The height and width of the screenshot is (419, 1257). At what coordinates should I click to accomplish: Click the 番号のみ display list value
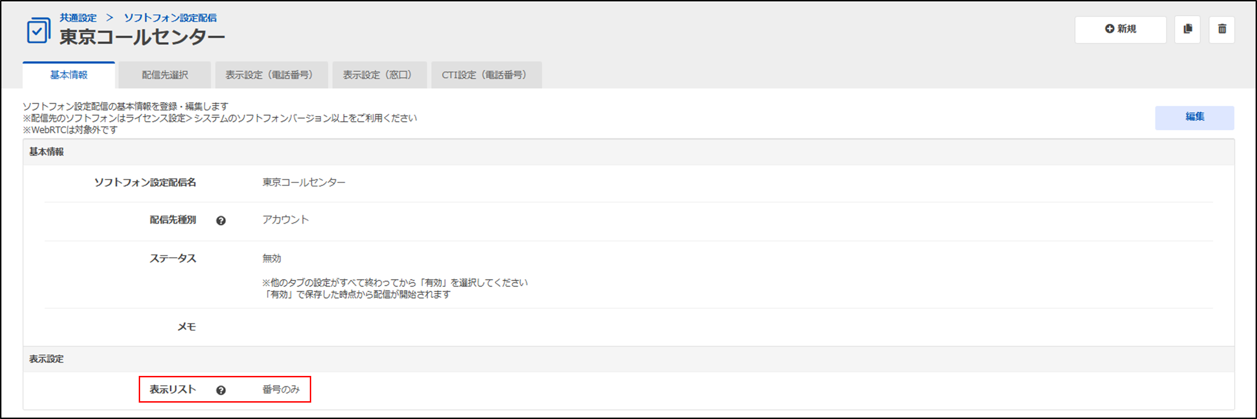(281, 390)
